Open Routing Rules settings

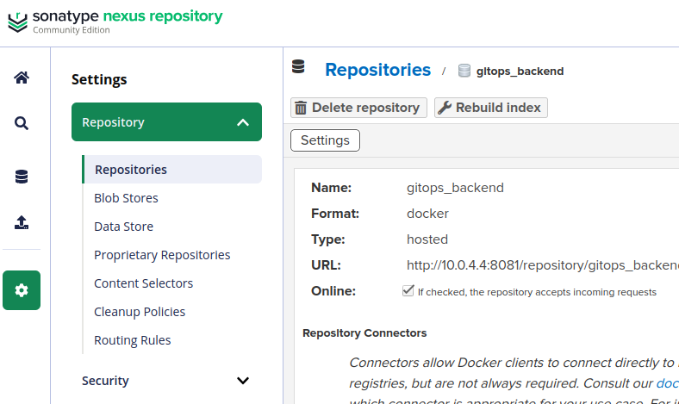click(x=133, y=340)
